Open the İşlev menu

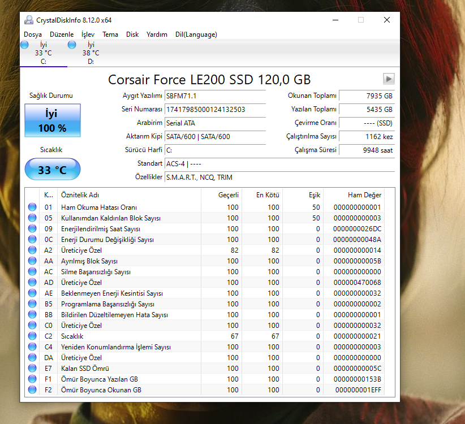88,34
